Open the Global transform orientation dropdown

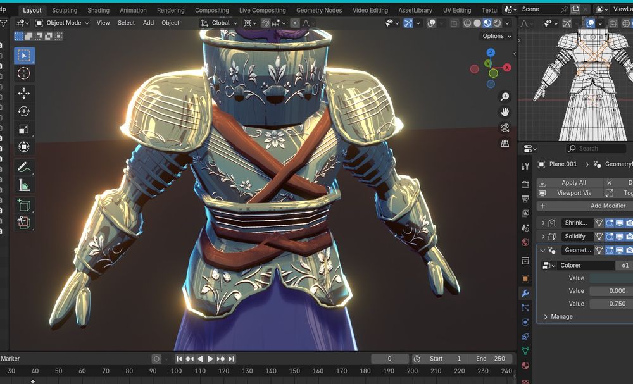219,23
